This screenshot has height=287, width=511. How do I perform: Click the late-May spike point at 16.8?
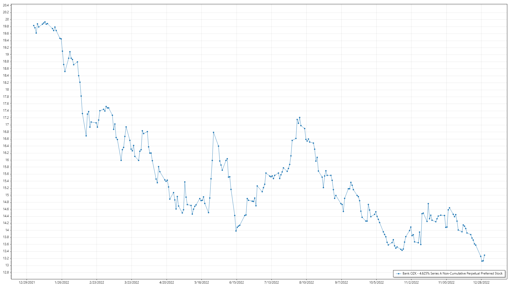pyautogui.click(x=213, y=132)
